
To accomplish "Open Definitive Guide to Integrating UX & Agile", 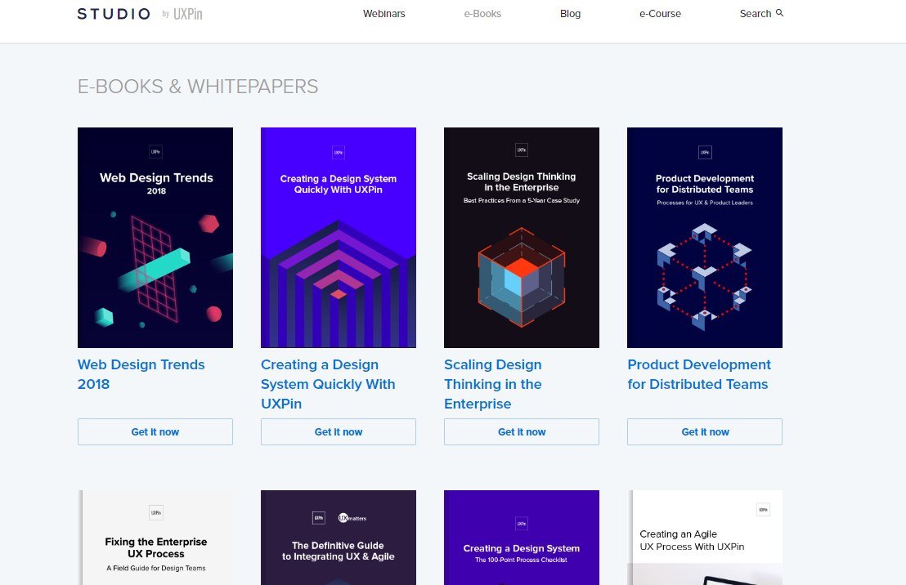I will [339, 538].
